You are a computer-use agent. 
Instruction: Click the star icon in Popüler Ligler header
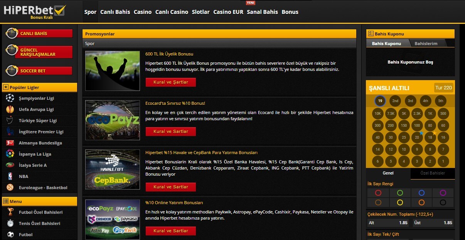[6, 87]
